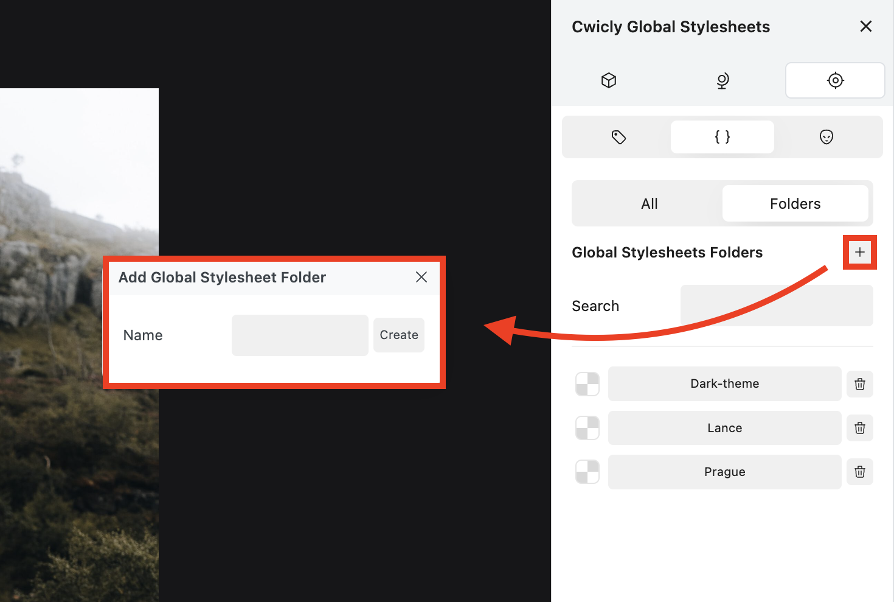Image resolution: width=894 pixels, height=602 pixels.
Task: Add a new global stylesheet folder
Action: (859, 252)
